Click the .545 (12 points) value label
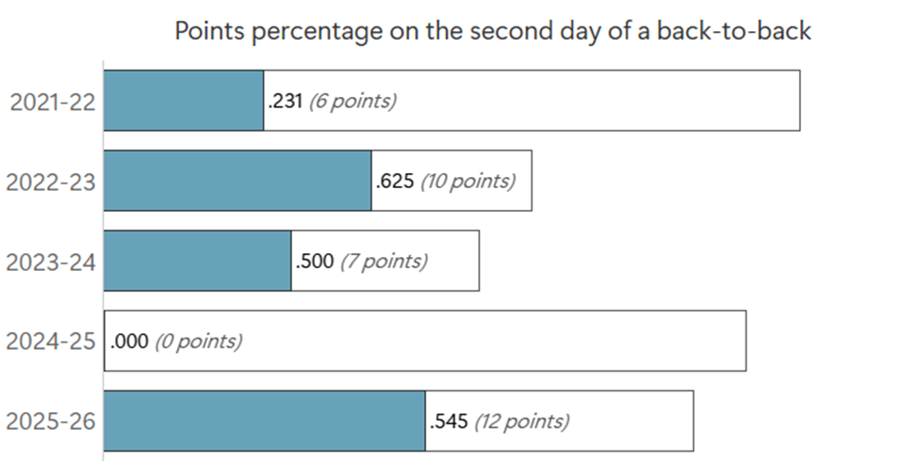 pyautogui.click(x=499, y=421)
